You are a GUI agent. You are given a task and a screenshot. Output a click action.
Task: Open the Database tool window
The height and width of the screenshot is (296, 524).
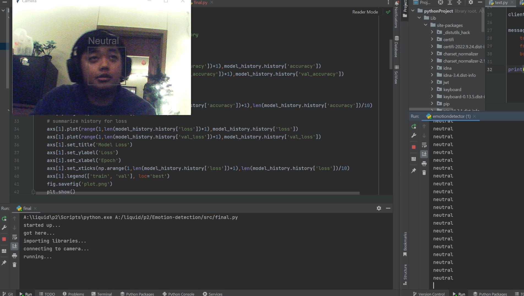coord(396,46)
